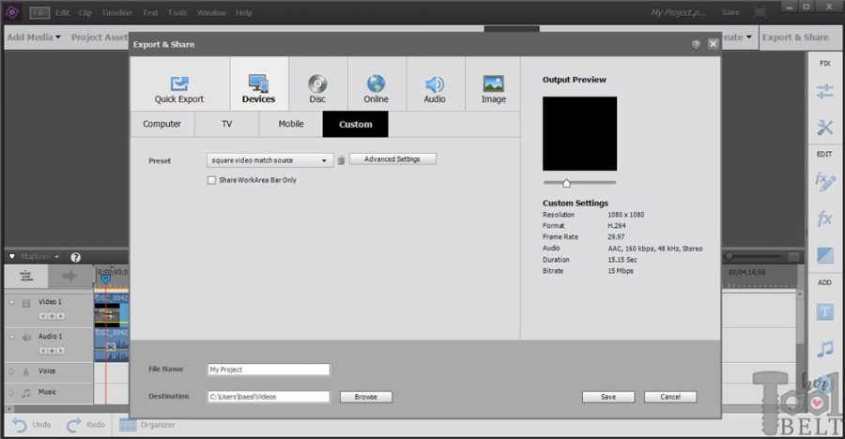The height and width of the screenshot is (439, 845).
Task: Click the Premiere Elements app logo
Action: pos(12,12)
